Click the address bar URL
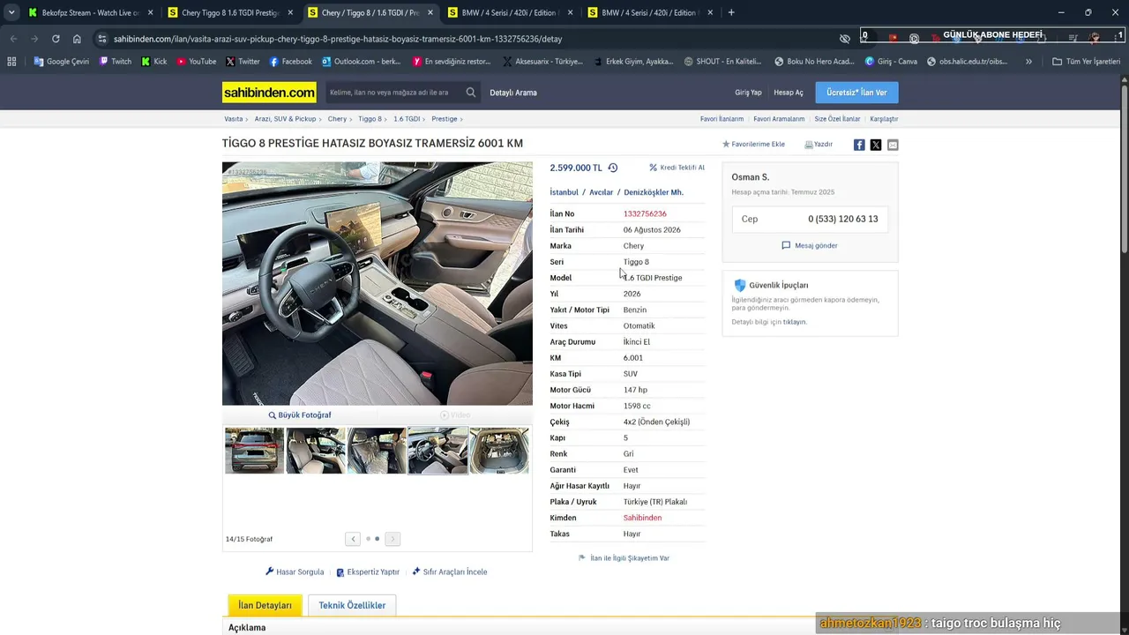Image resolution: width=1129 pixels, height=635 pixels. (338, 39)
